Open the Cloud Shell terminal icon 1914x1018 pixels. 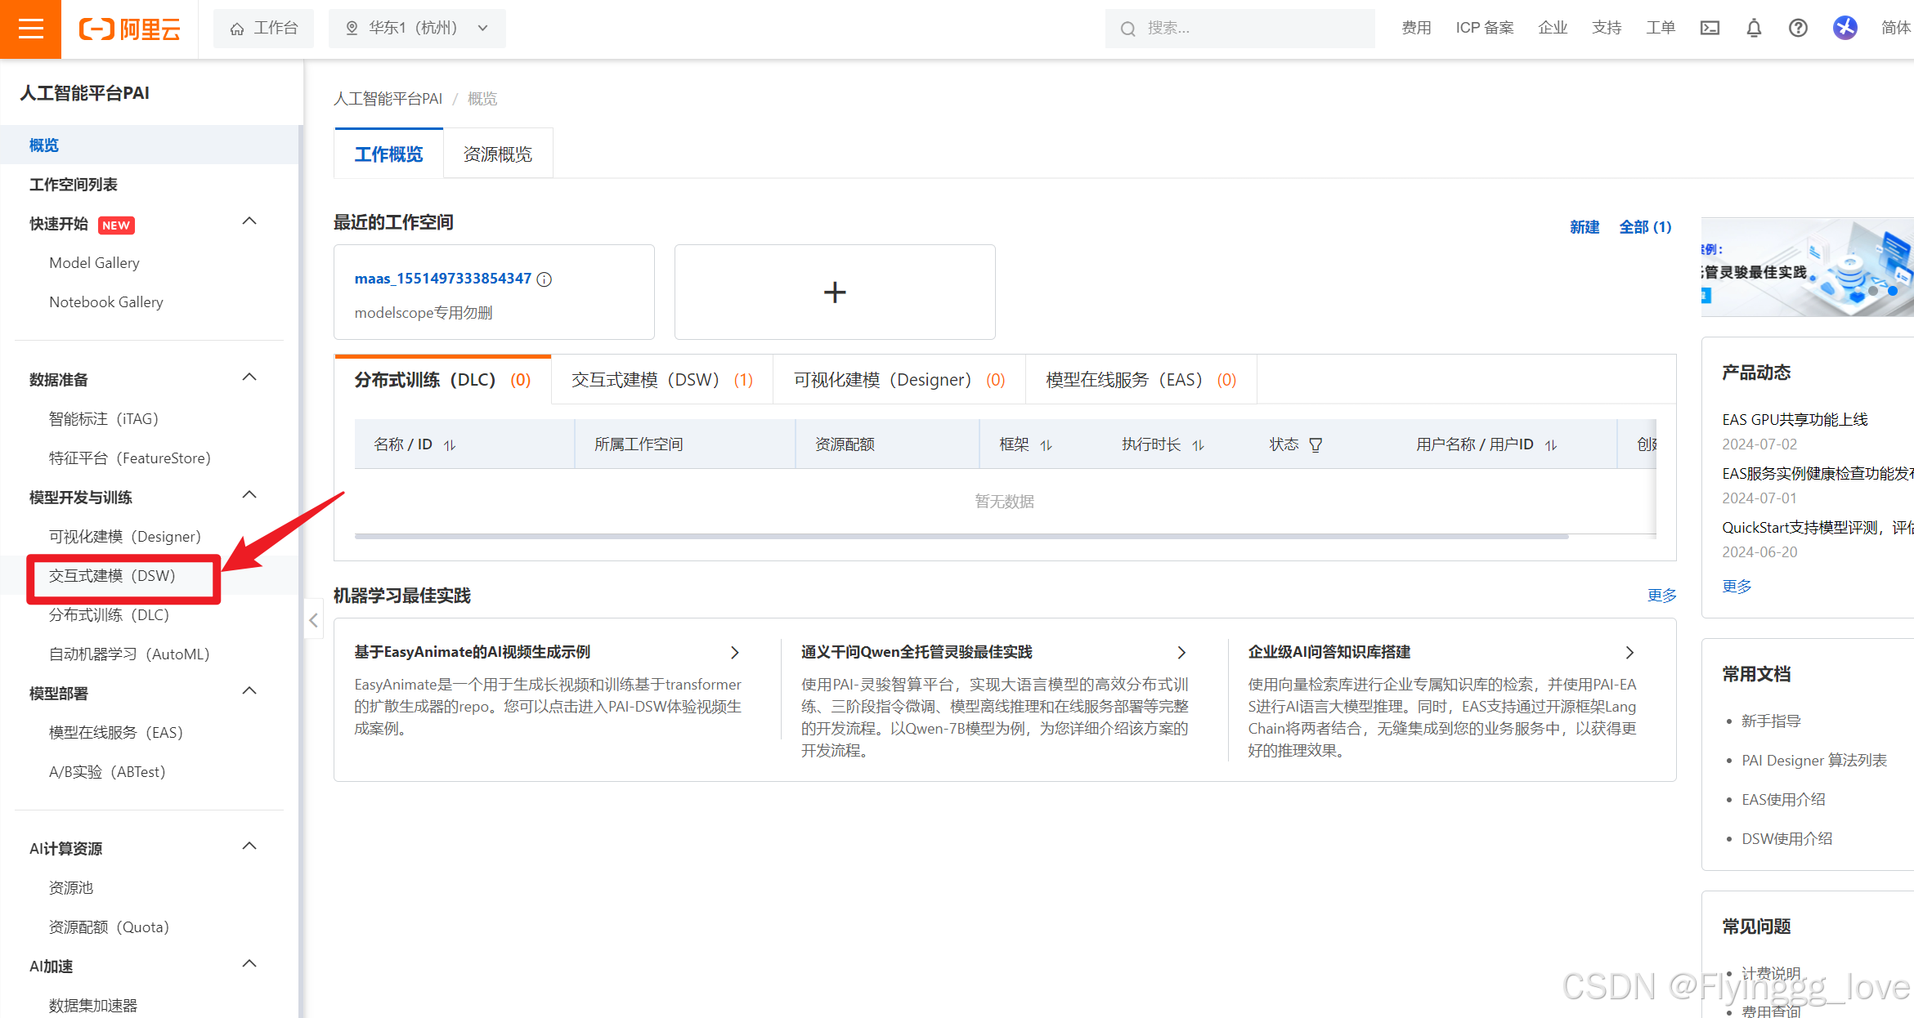coord(1710,28)
